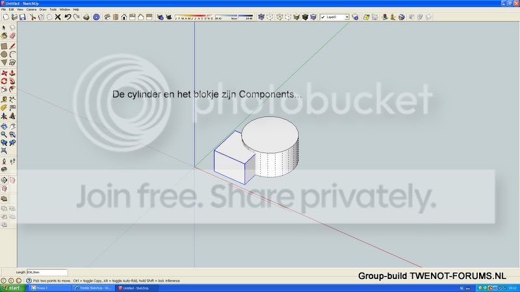Select the Paint Bucket tool
520x292 pixels.
point(4,36)
